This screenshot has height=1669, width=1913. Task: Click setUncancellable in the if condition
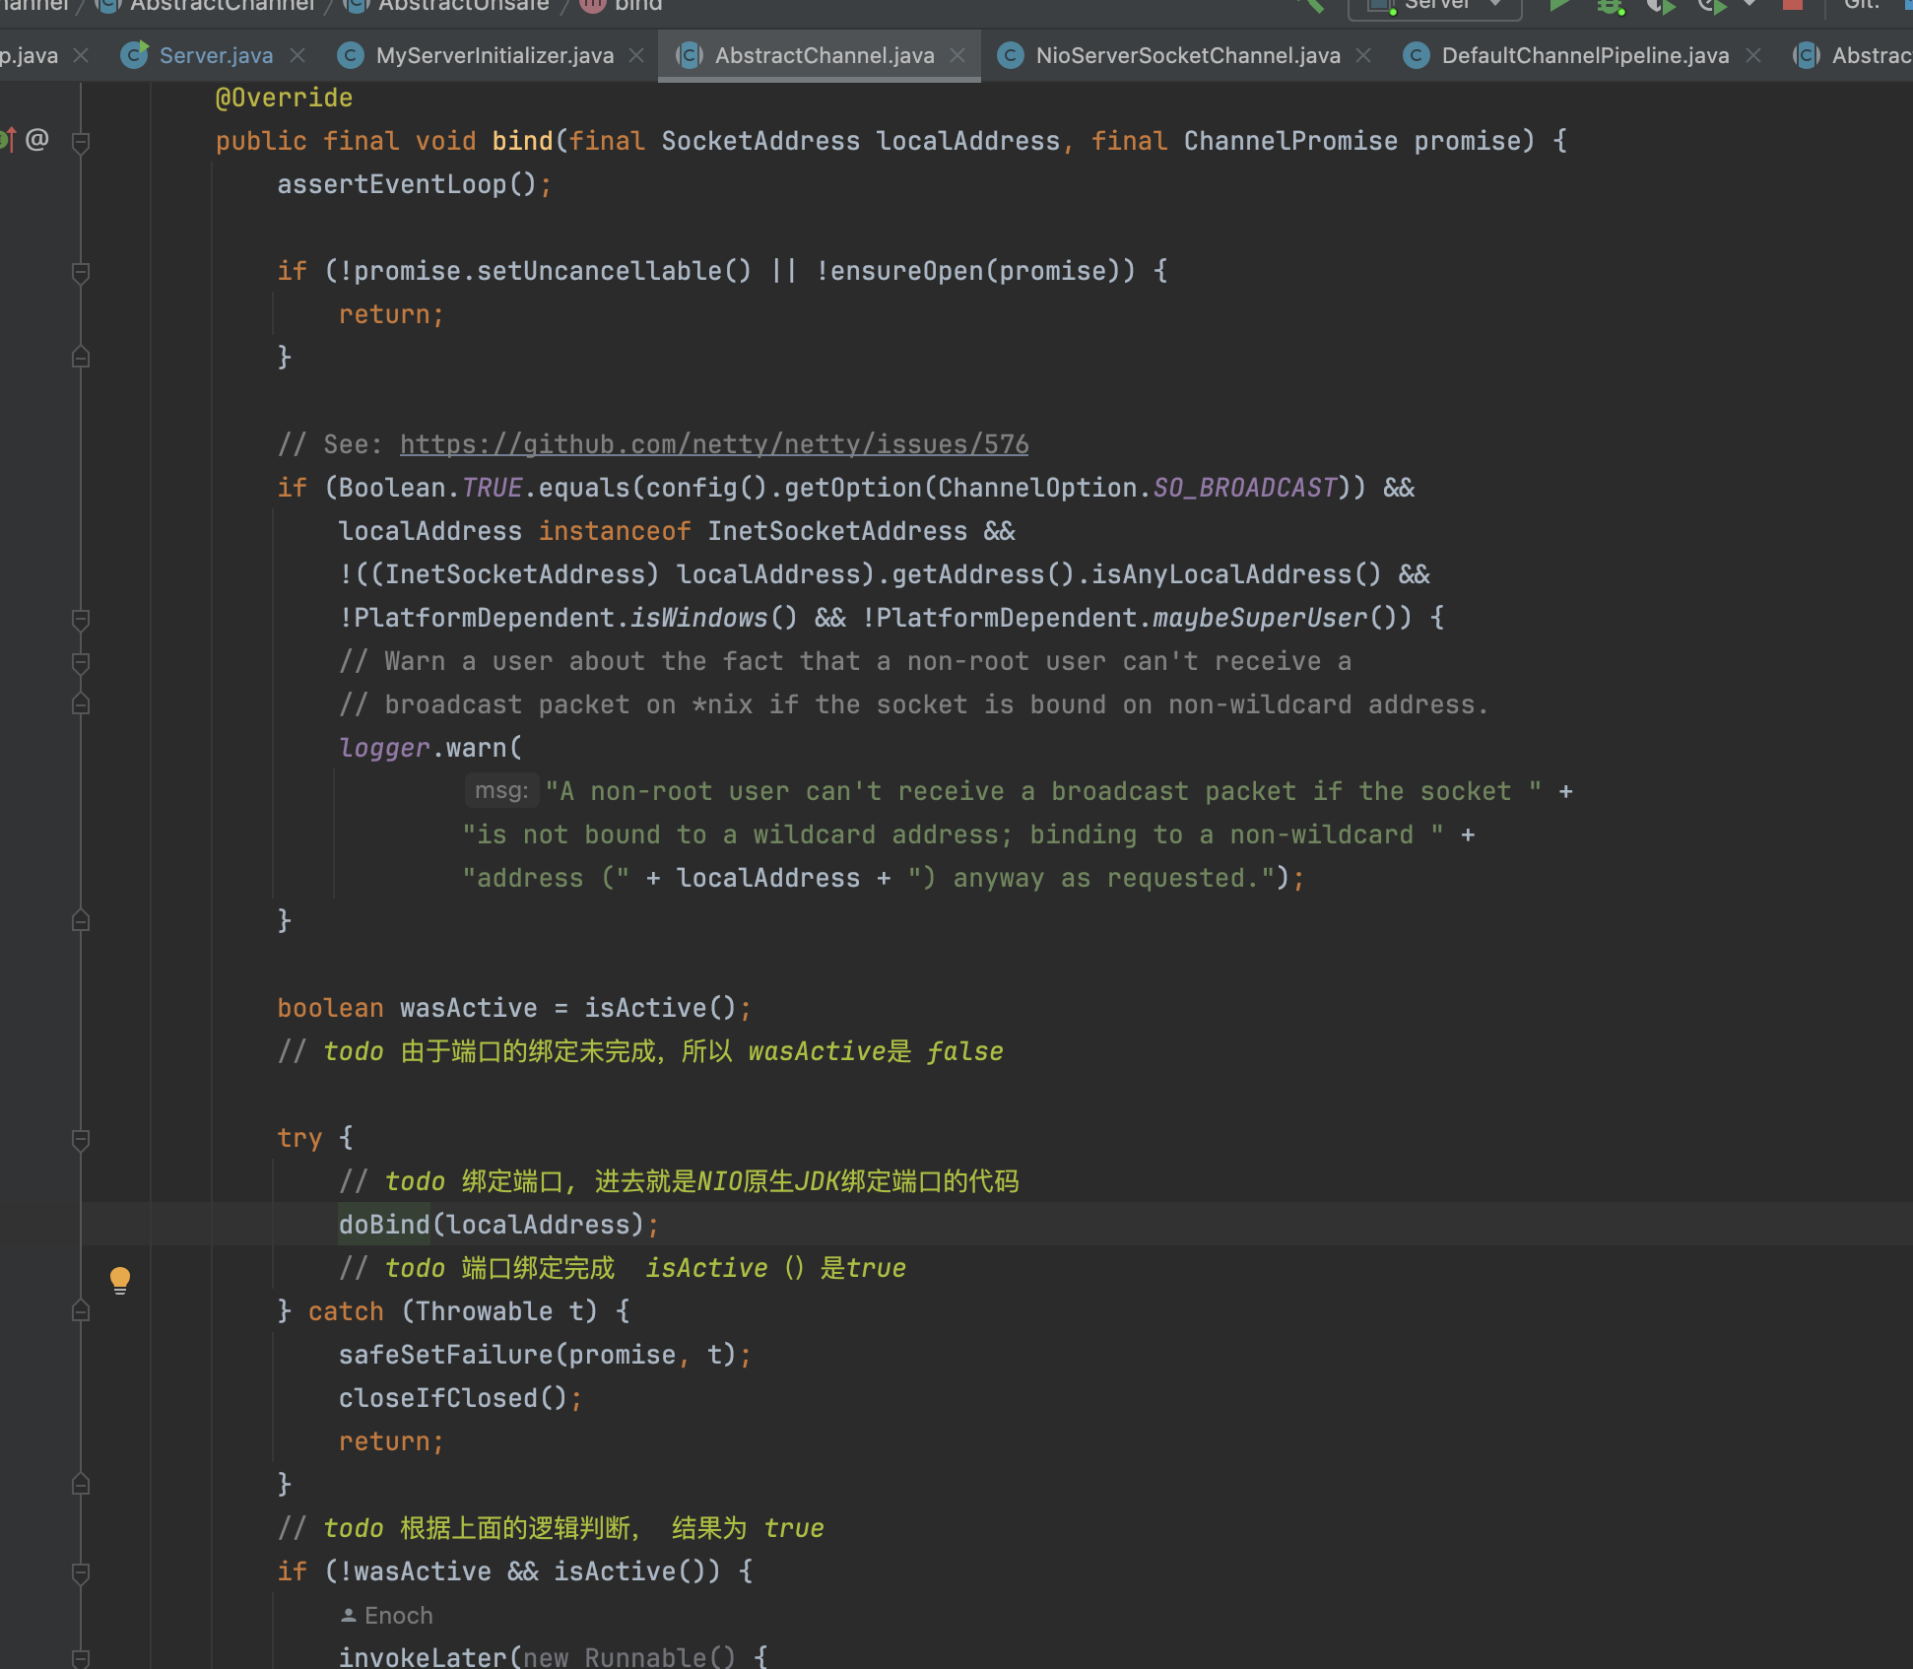pos(601,271)
